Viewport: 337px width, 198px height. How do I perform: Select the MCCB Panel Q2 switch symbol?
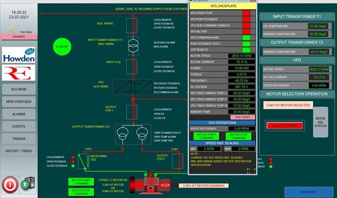point(84,161)
